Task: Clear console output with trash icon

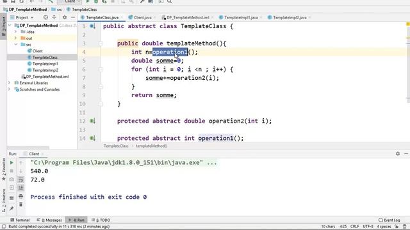Action: 21,204
